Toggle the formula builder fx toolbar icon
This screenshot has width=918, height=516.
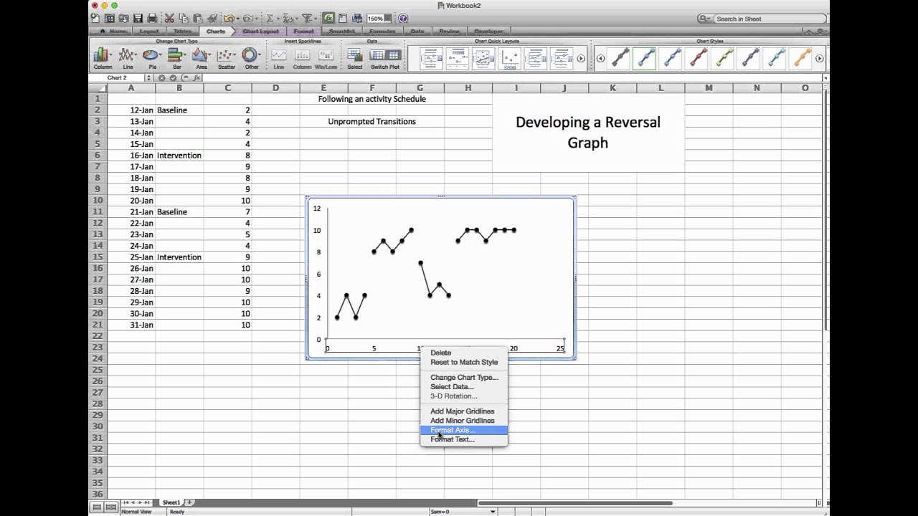pyautogui.click(x=328, y=19)
